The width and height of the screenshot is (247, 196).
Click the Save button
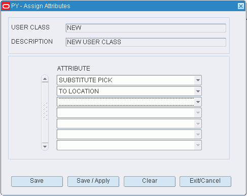37,181
